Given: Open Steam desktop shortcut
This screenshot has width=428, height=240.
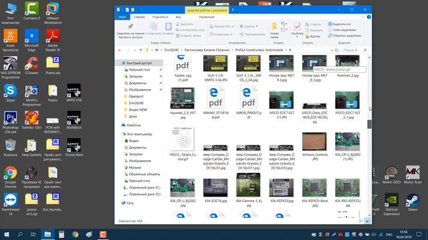Looking at the screenshot, I should pyautogui.click(x=413, y=202).
